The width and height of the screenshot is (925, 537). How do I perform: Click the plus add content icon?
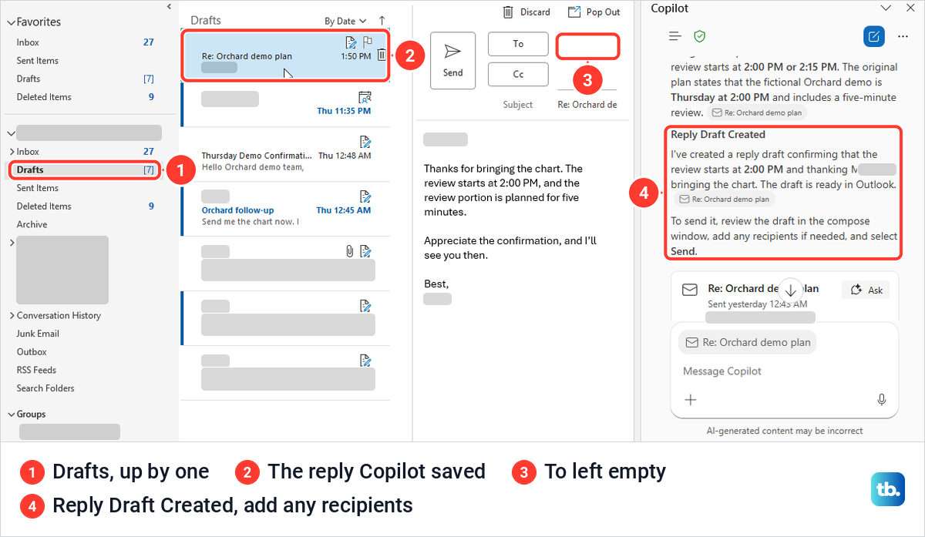point(691,400)
